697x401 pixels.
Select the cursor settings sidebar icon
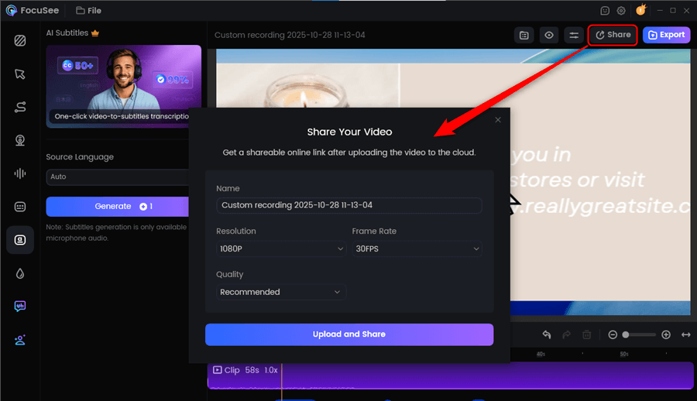click(20, 74)
